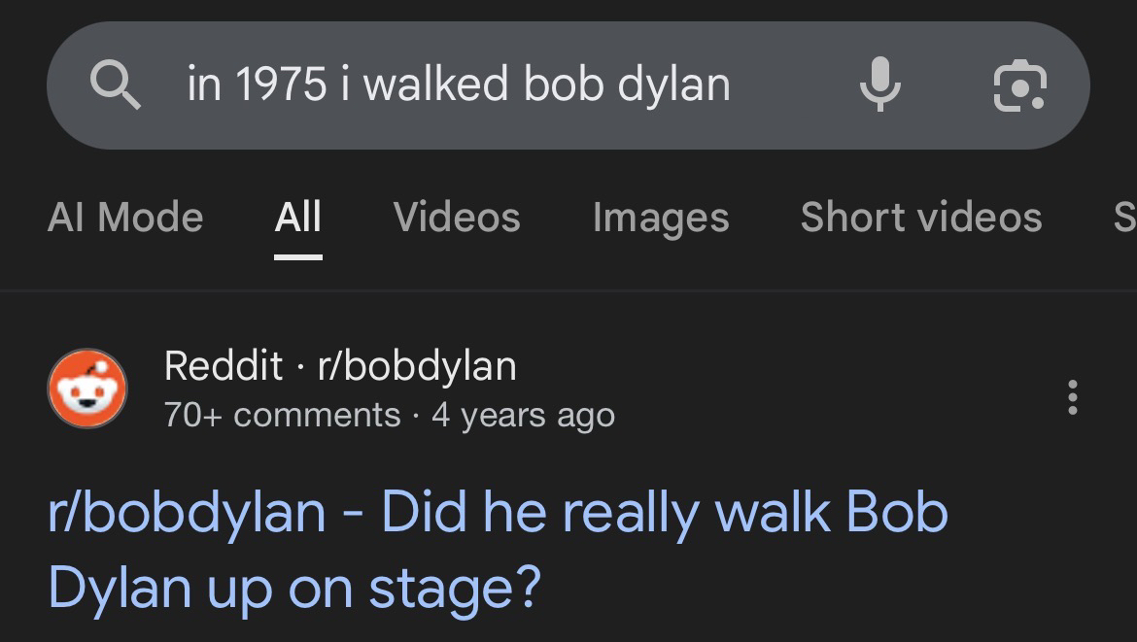The image size is (1137, 642).
Task: Click the 'Dylan up on stage?' title line
Action: (x=293, y=588)
